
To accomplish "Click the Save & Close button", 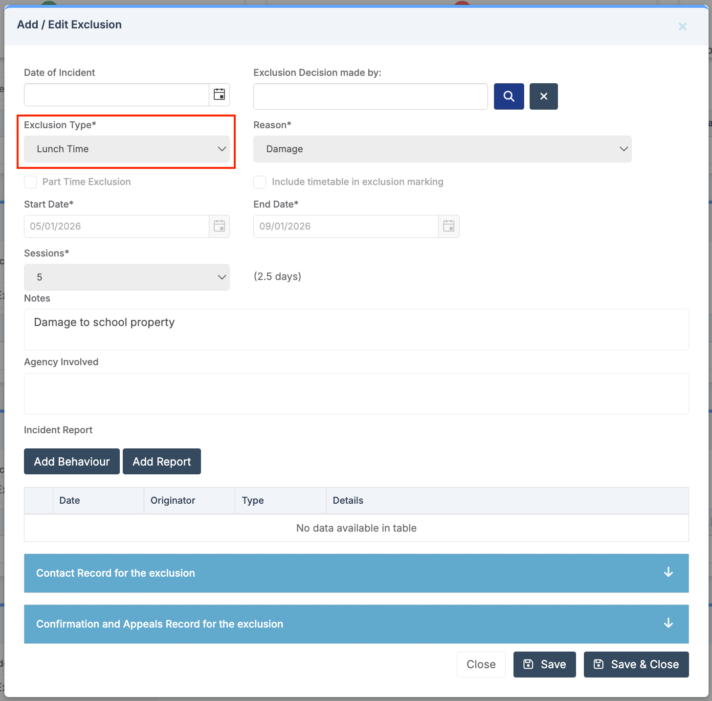I will point(636,664).
